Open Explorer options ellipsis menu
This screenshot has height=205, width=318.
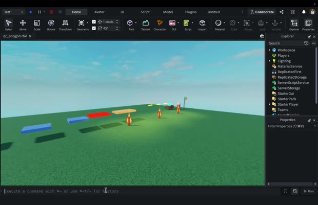coord(314,43)
